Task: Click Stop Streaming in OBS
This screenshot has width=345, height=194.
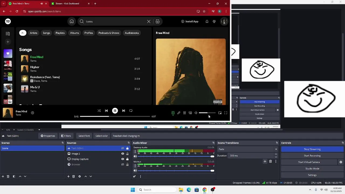Action: [312, 149]
